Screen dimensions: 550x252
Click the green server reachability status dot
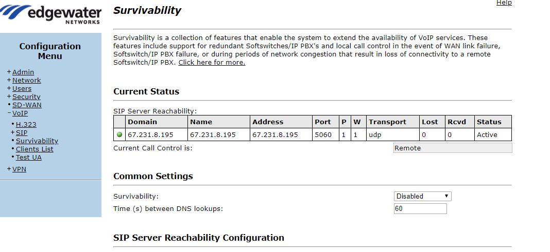pyautogui.click(x=119, y=135)
